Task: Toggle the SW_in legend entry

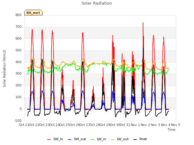Action: [55, 139]
